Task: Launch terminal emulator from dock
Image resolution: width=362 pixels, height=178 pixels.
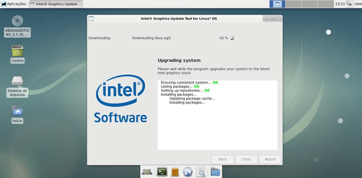Action: point(162,172)
